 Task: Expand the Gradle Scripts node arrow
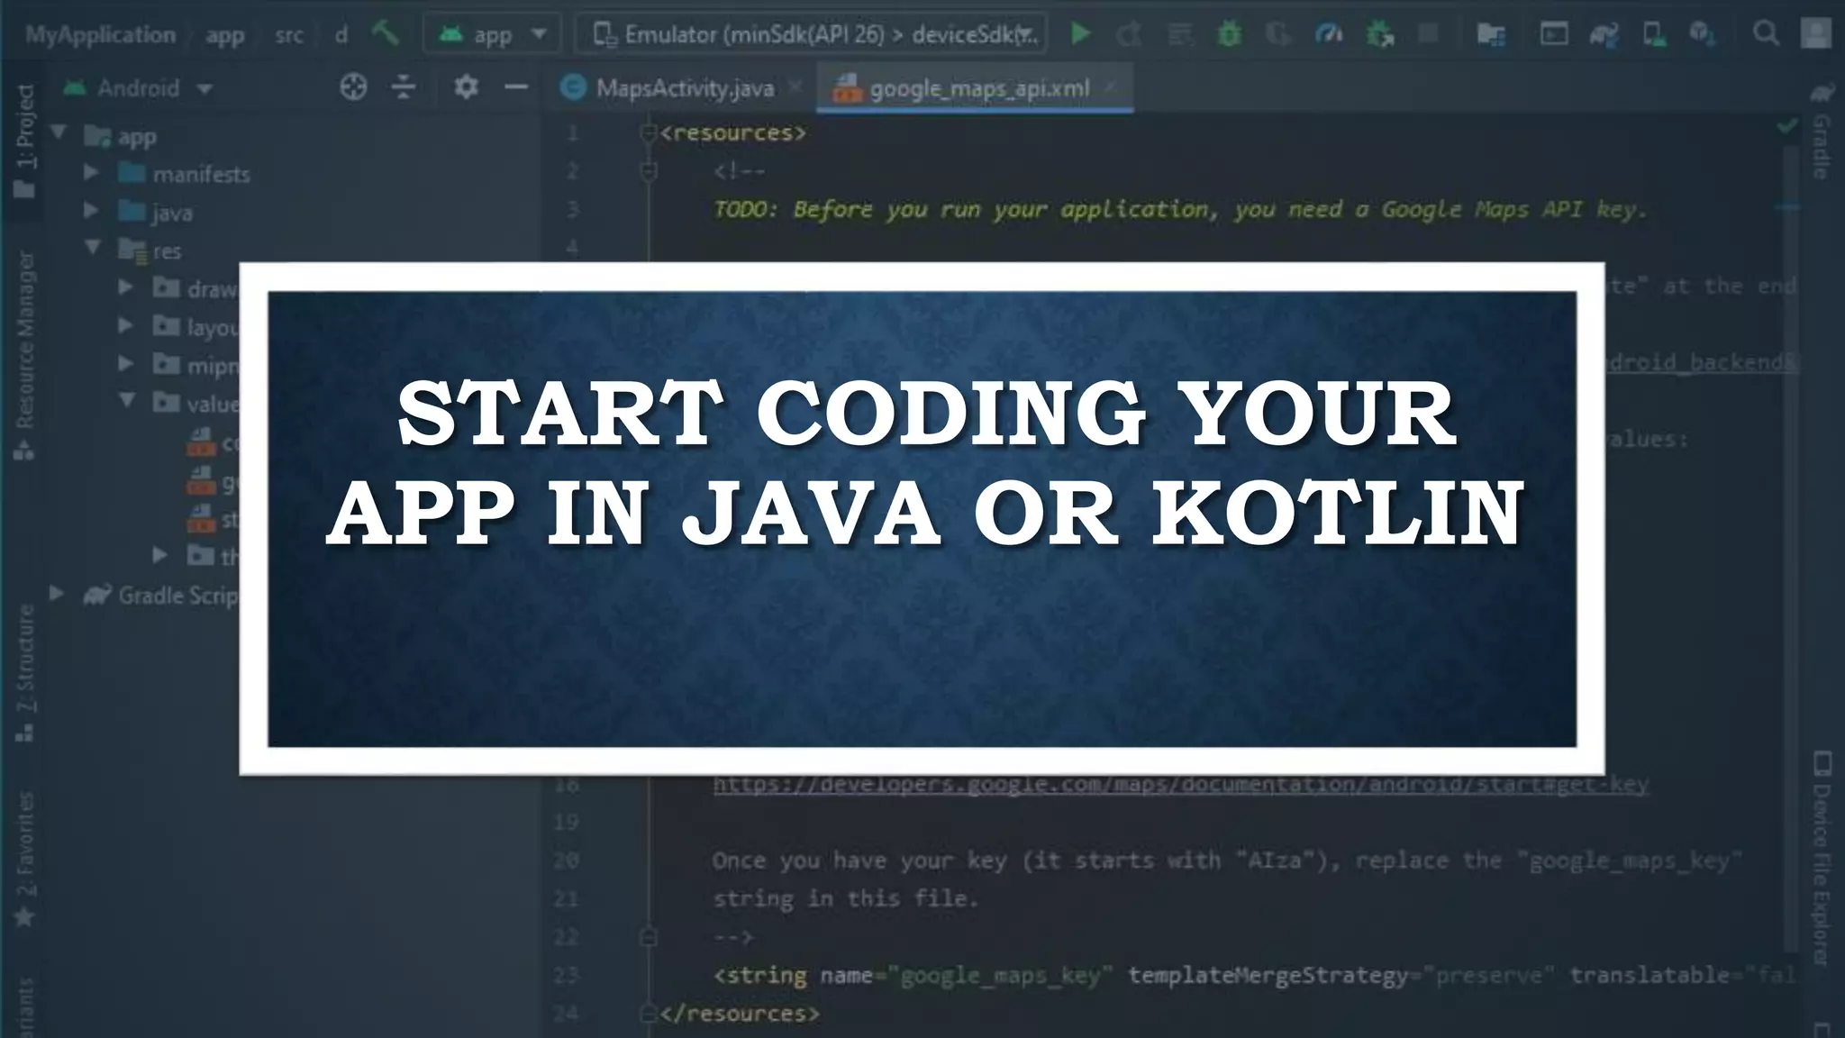(57, 593)
